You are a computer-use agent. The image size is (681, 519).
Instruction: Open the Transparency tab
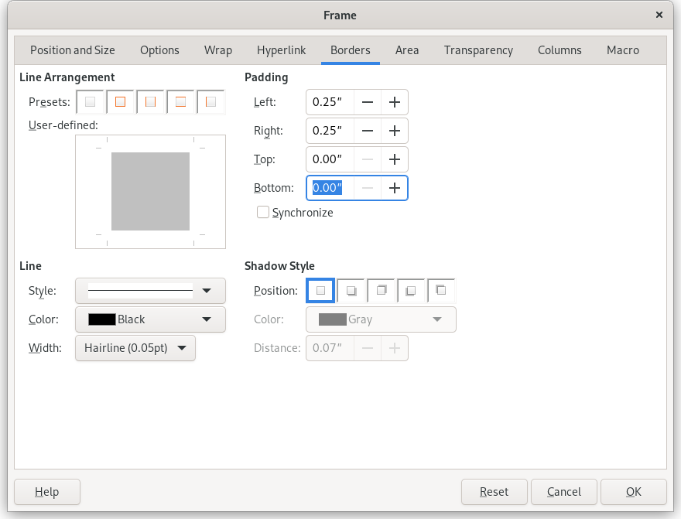click(478, 50)
